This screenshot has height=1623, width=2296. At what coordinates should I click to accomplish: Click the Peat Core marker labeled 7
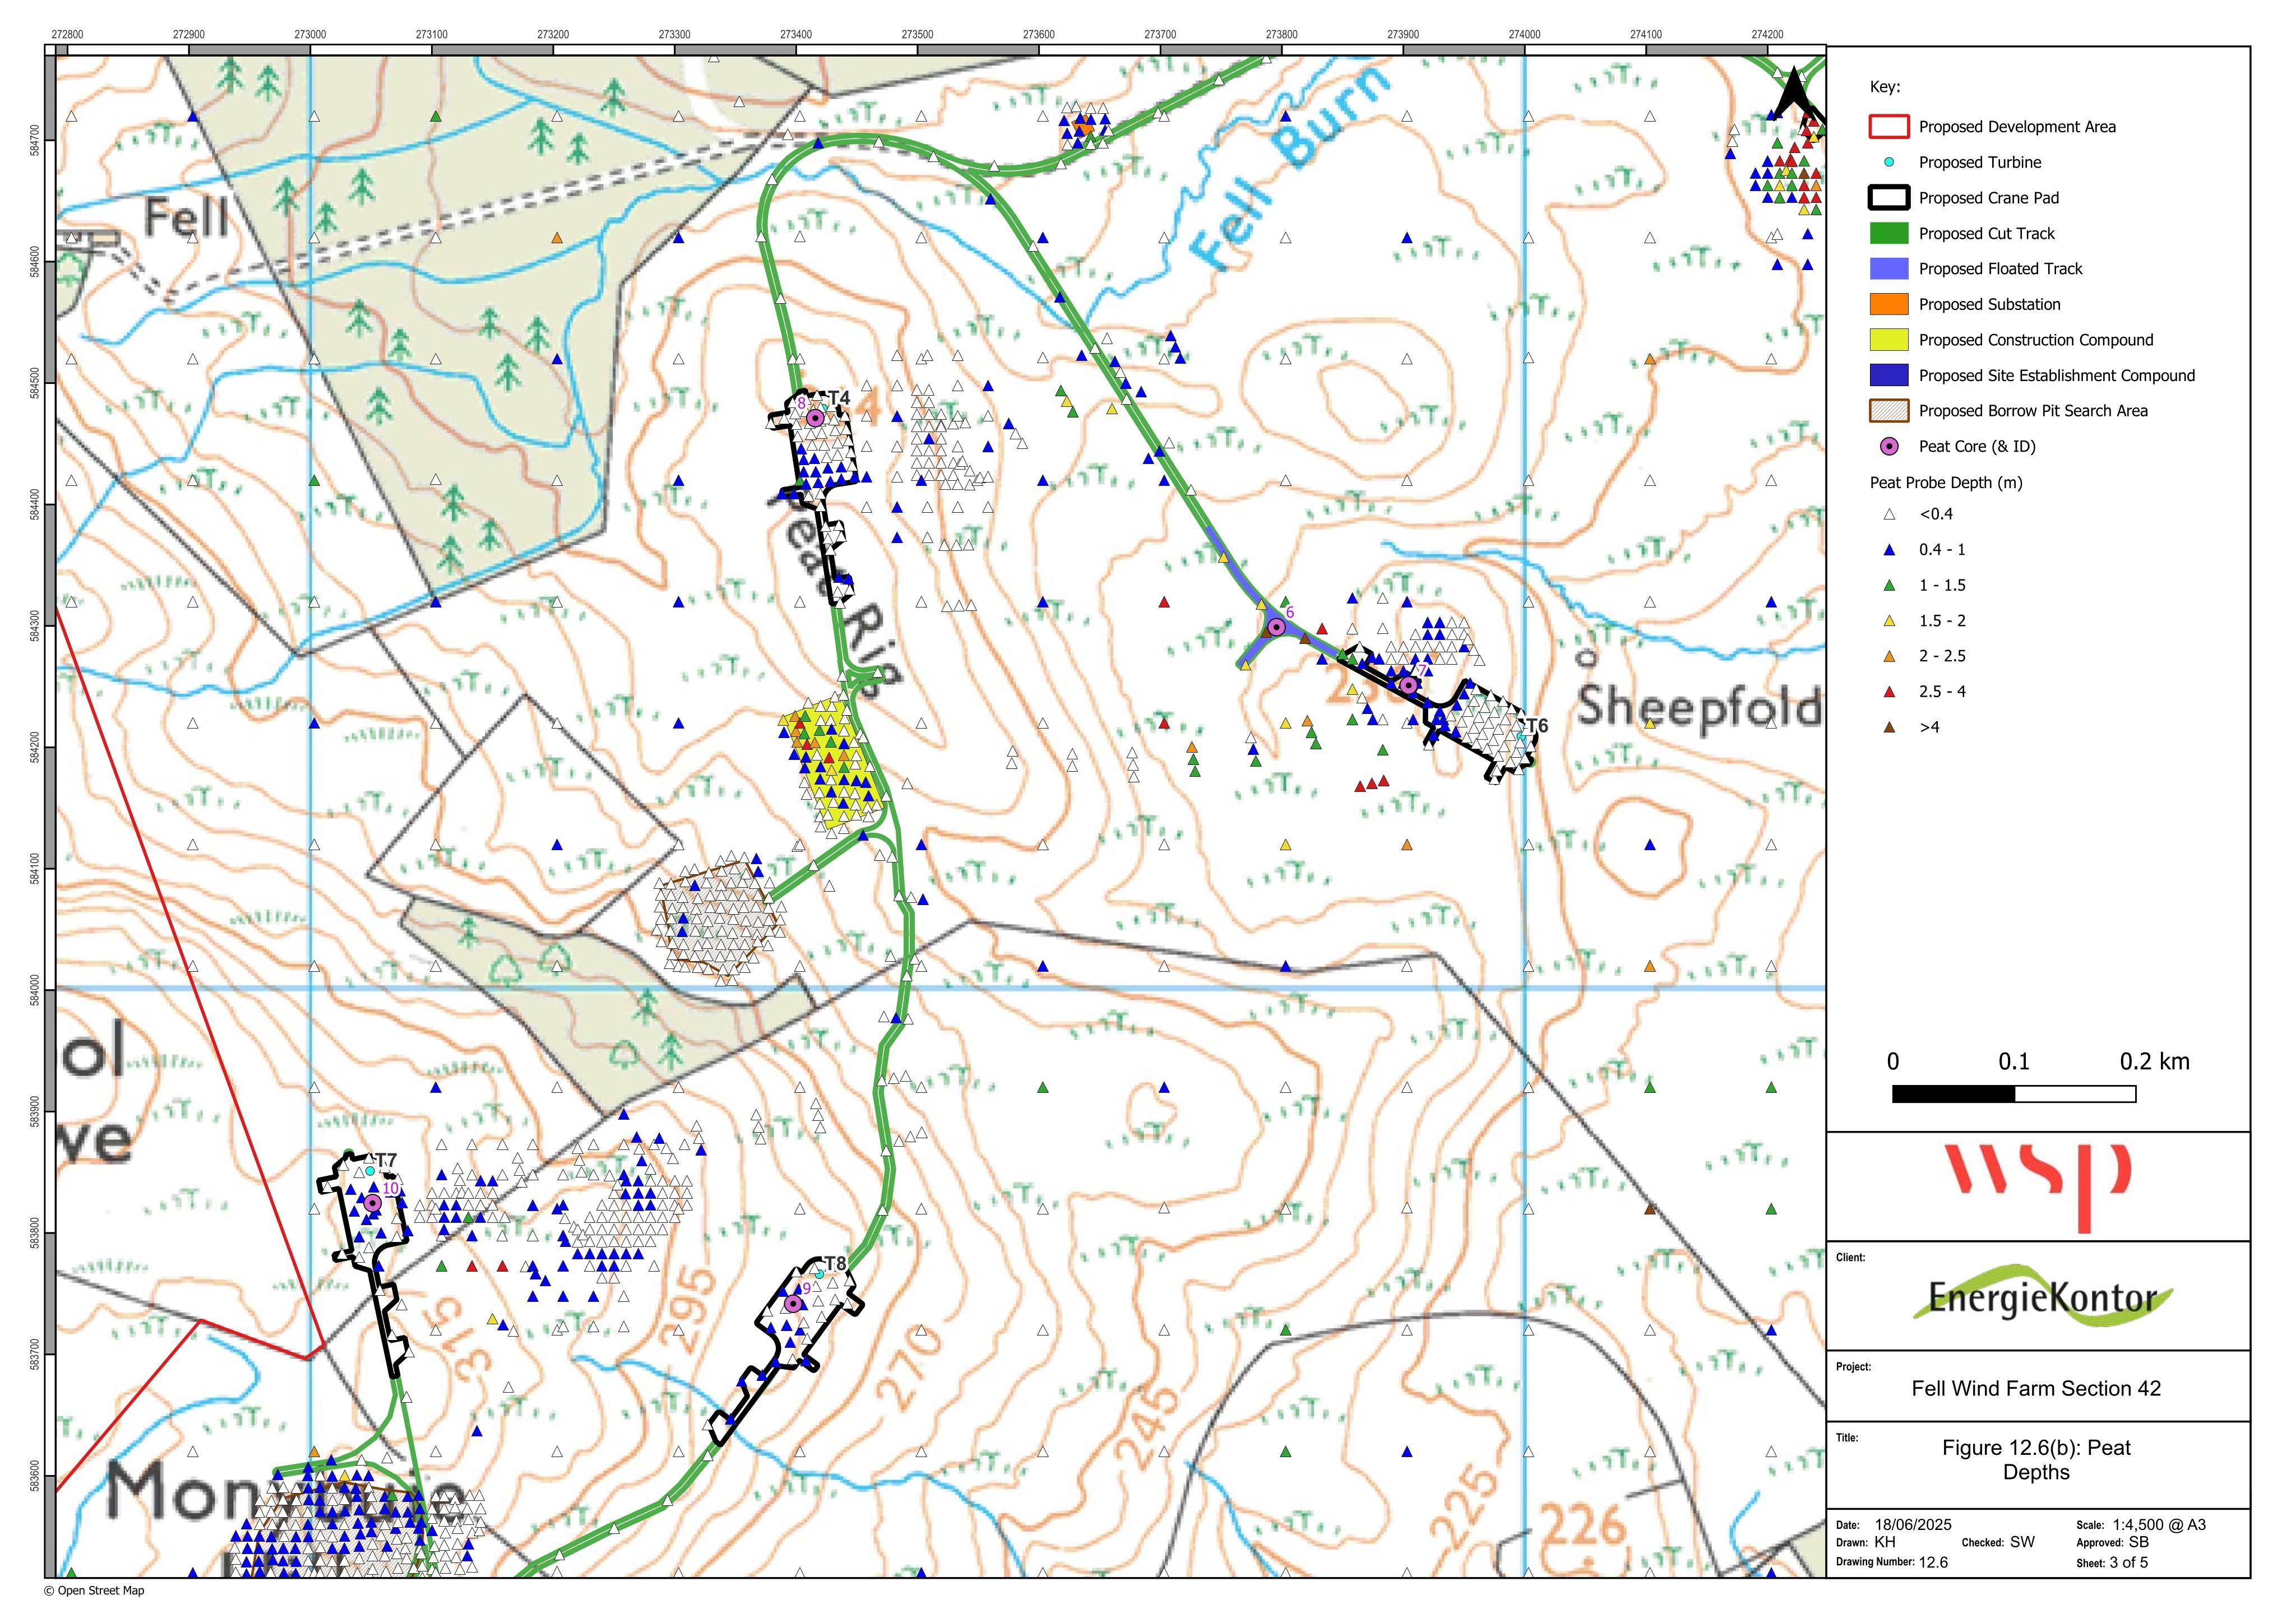click(1408, 685)
